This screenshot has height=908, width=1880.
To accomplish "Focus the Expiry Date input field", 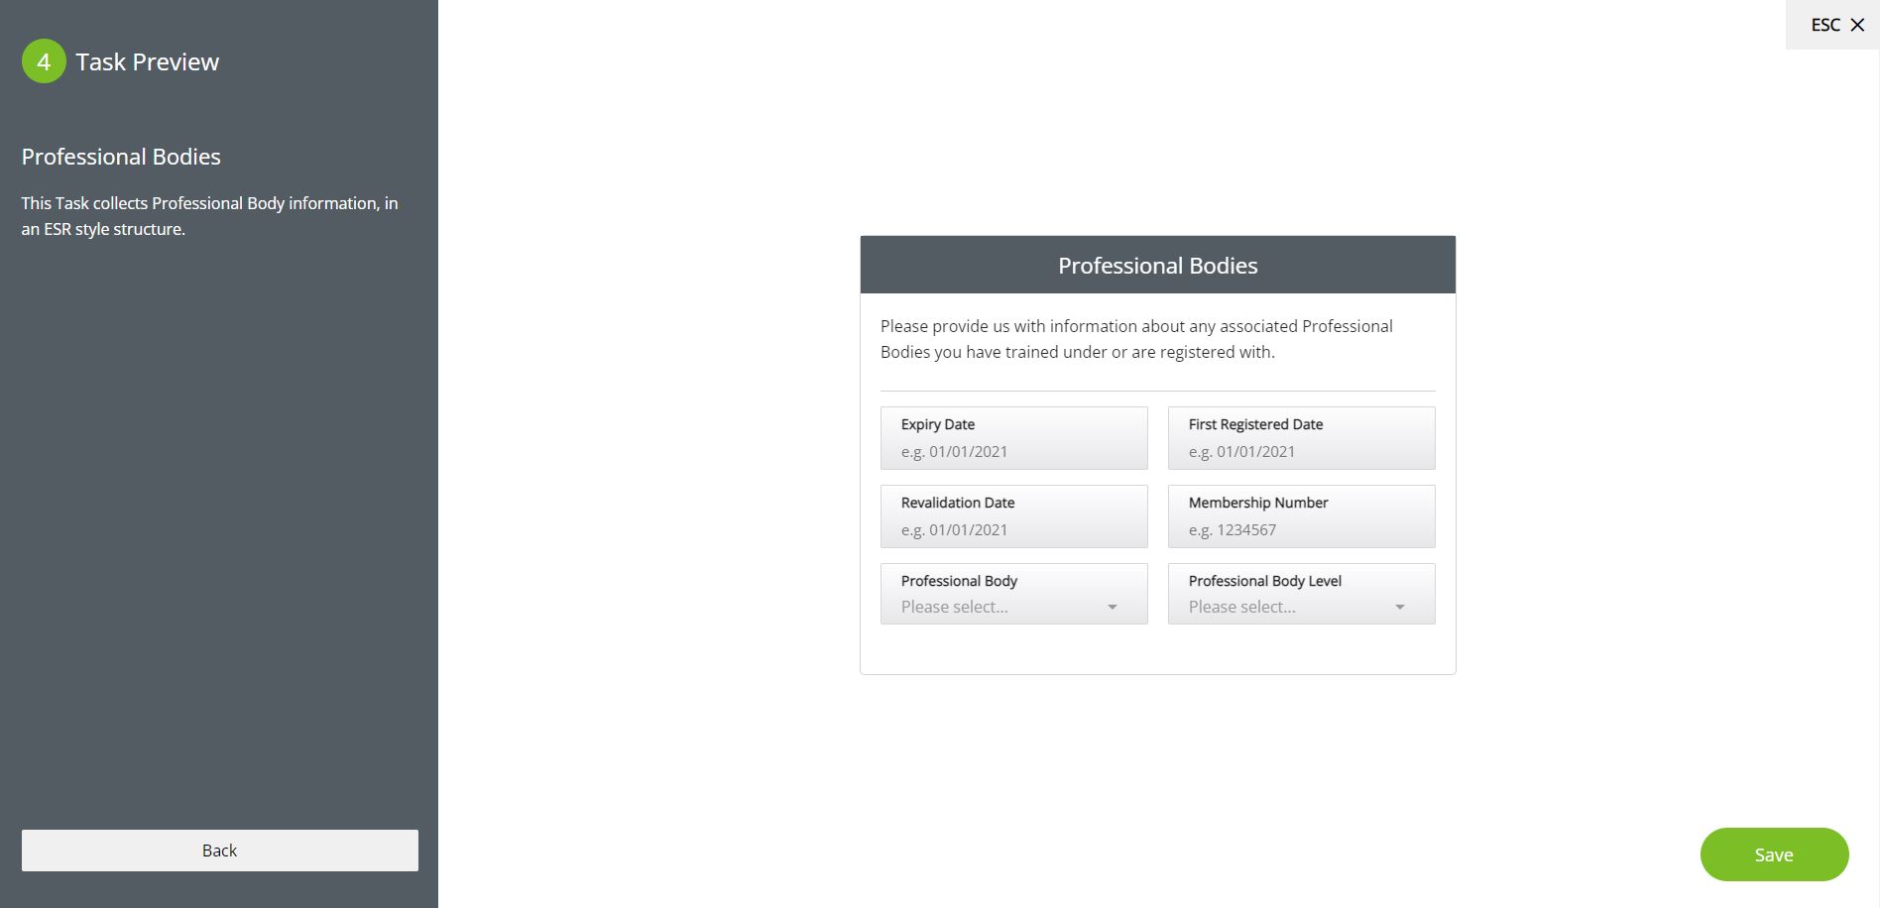I will (x=1013, y=451).
